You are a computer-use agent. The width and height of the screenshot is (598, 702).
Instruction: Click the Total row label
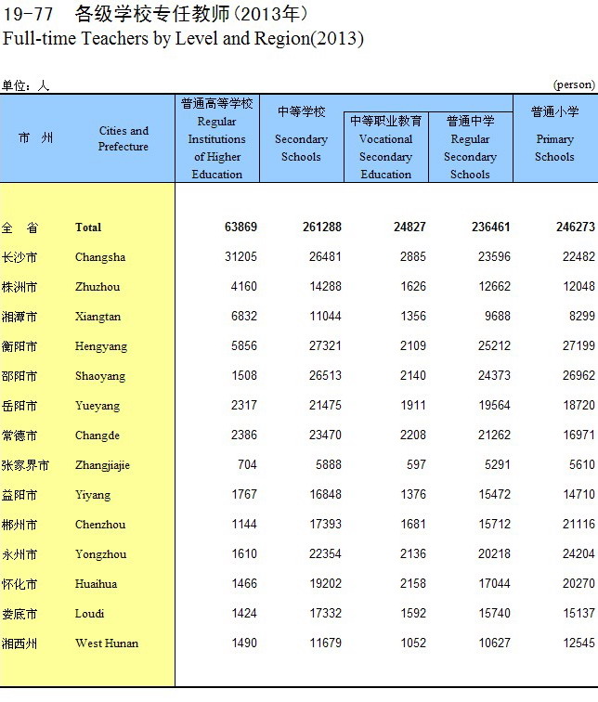[88, 227]
